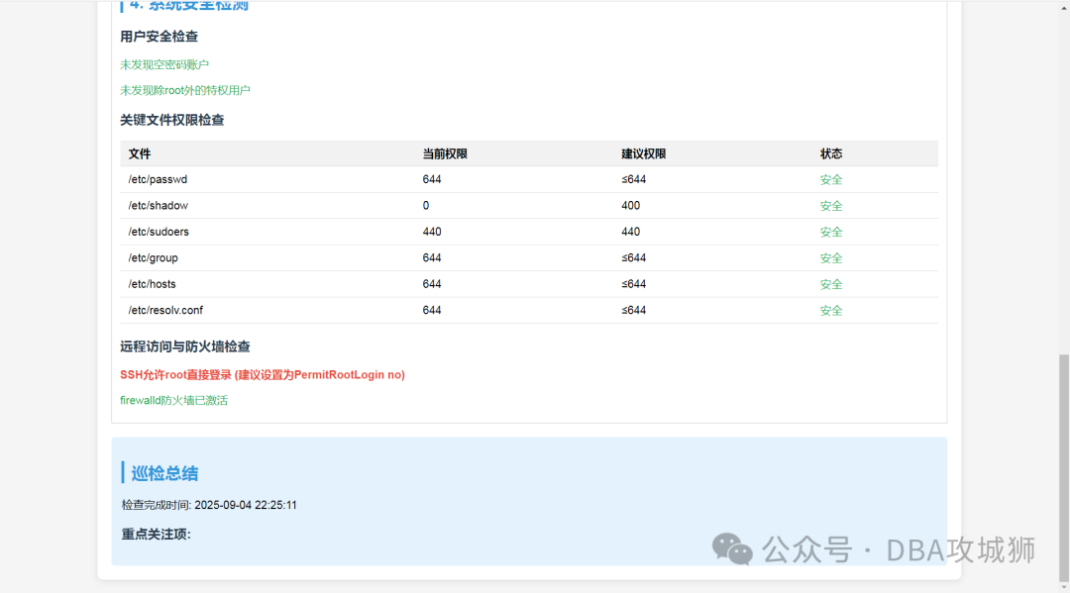
Task: Select the 用户安全检查 heading
Action: [159, 37]
